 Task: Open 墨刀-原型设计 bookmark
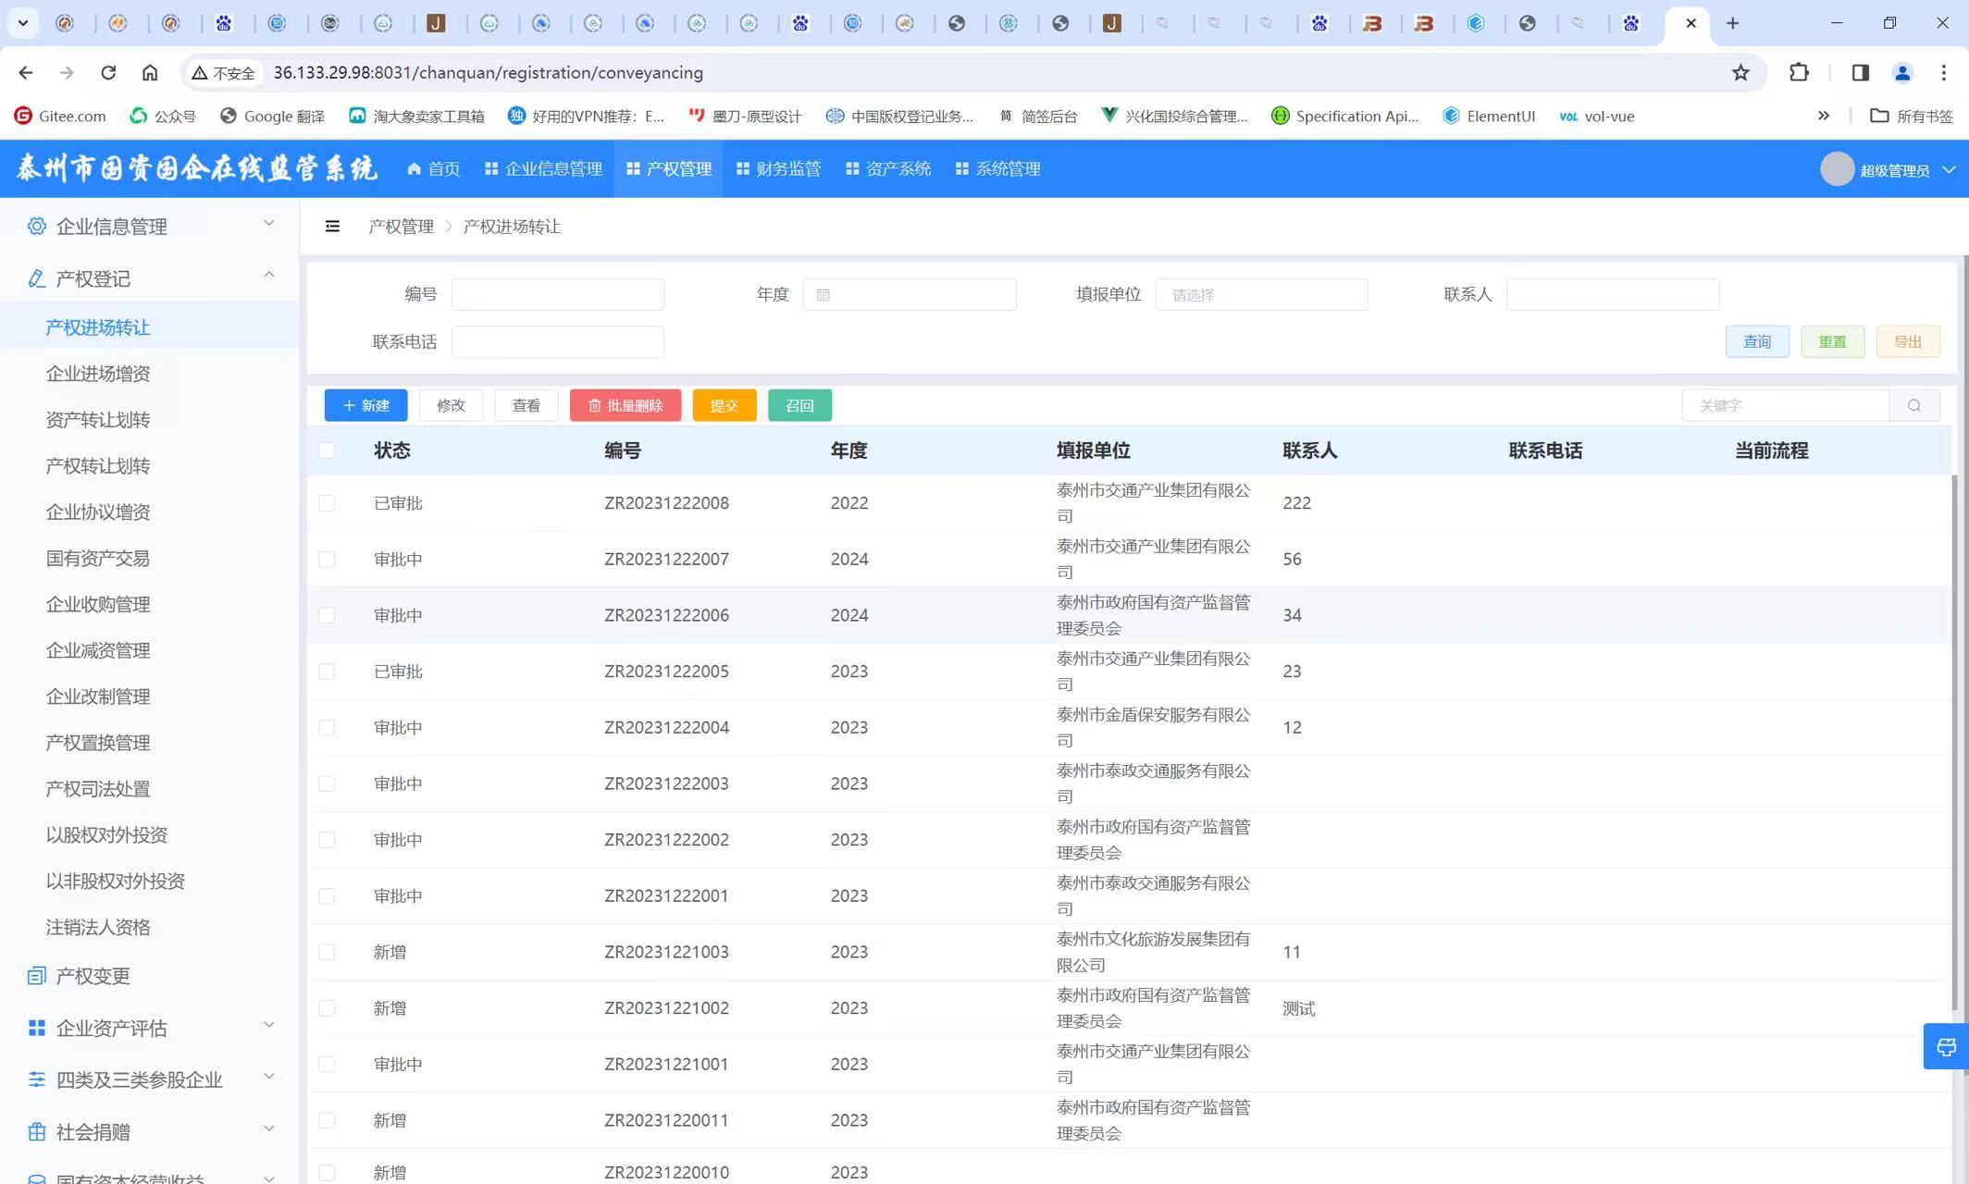[745, 116]
